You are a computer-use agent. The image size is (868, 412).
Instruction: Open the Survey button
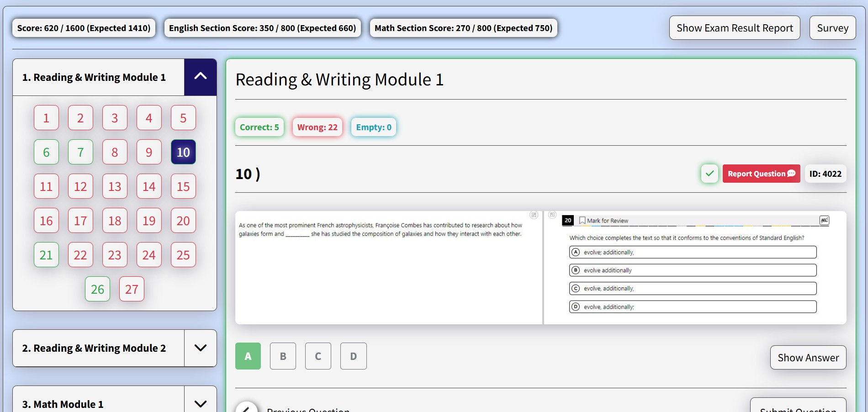point(832,28)
